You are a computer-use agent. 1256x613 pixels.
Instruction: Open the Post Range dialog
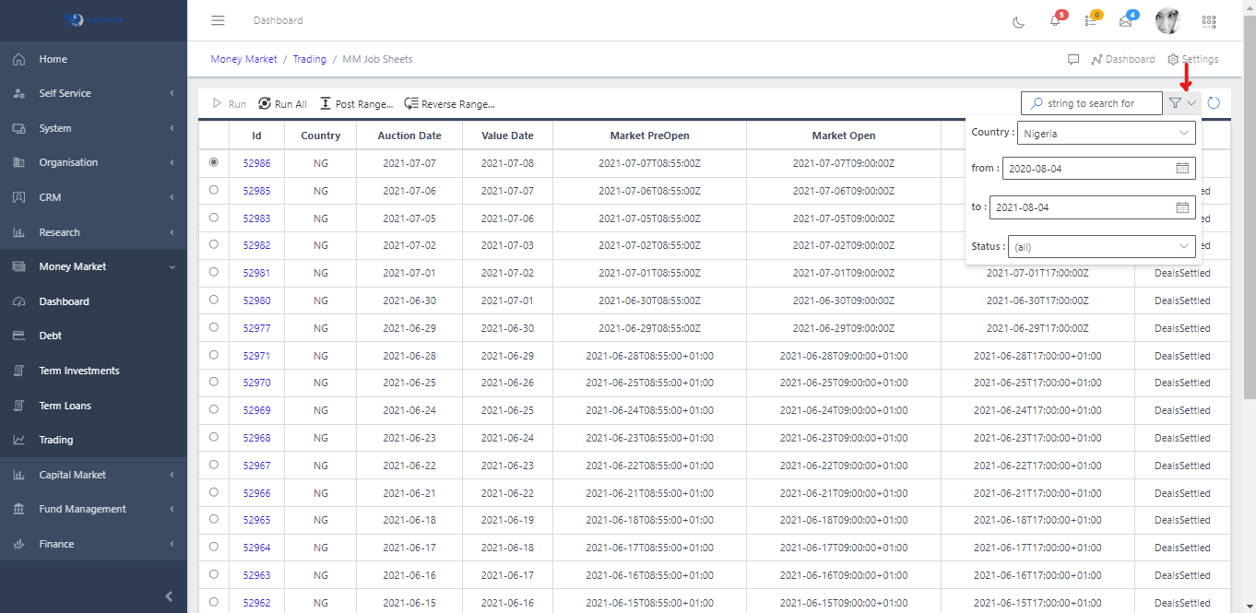[x=356, y=103]
